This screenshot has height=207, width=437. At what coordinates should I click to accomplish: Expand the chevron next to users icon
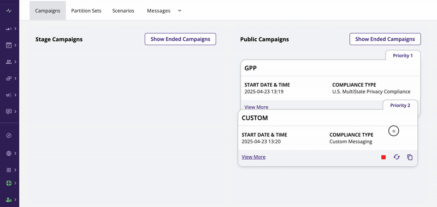[15, 62]
